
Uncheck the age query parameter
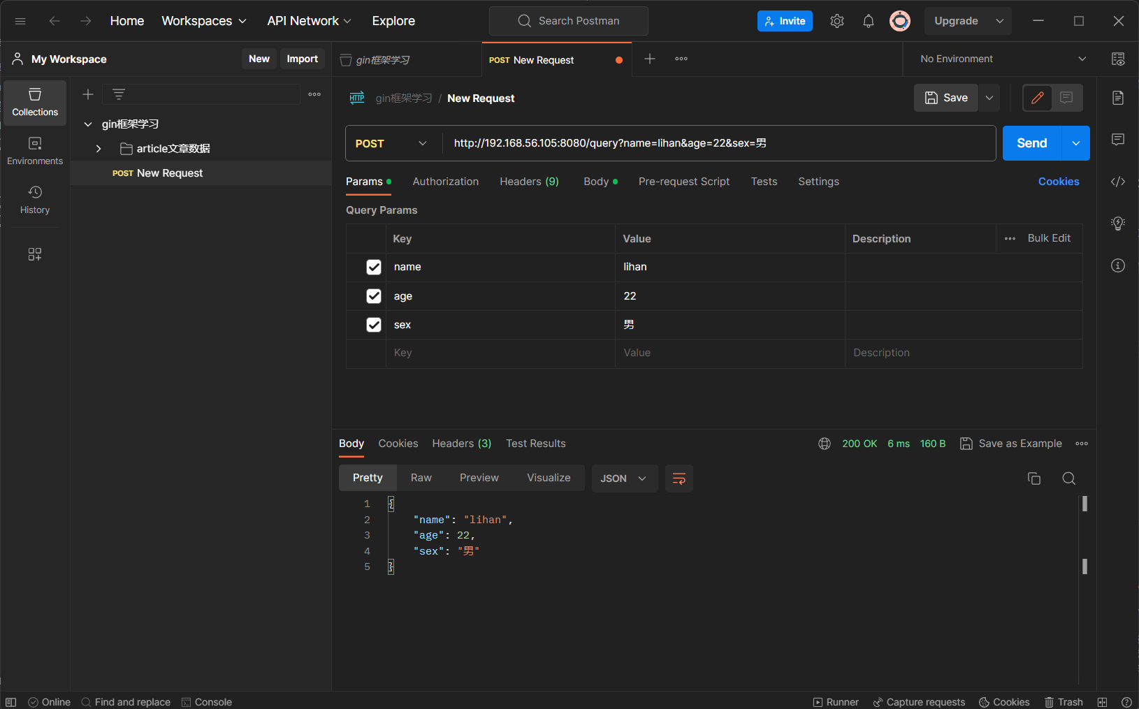tap(374, 296)
